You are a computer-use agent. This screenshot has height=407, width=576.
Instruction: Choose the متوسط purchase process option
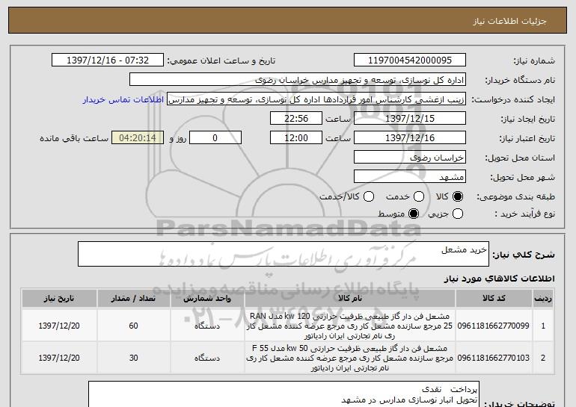(x=414, y=214)
